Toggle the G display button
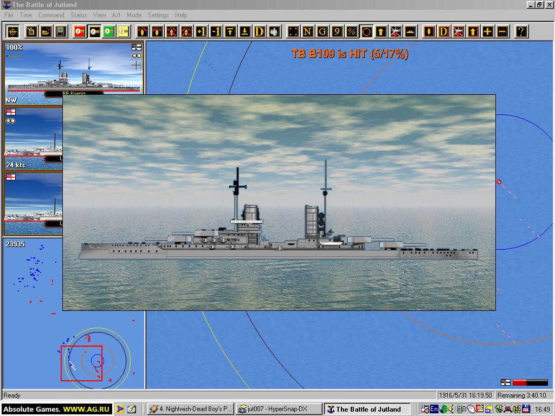 click(x=322, y=31)
